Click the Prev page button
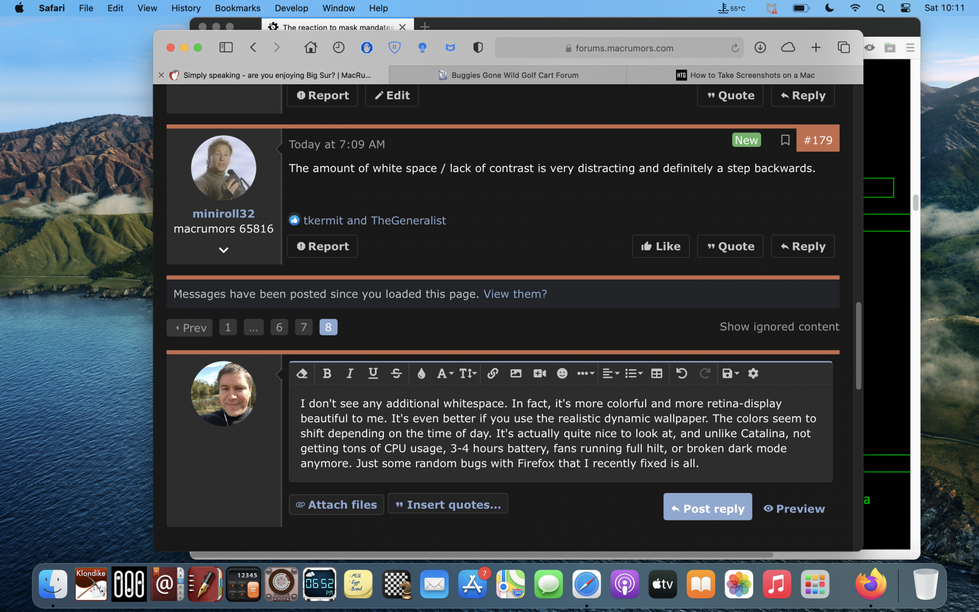This screenshot has height=612, width=979. tap(189, 328)
